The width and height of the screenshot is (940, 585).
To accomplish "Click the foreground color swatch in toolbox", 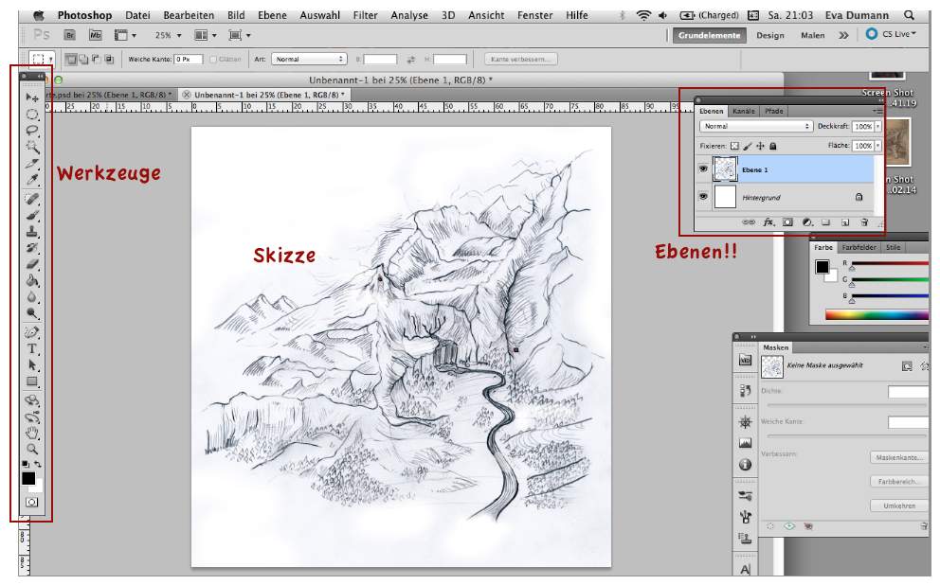I will coord(28,479).
